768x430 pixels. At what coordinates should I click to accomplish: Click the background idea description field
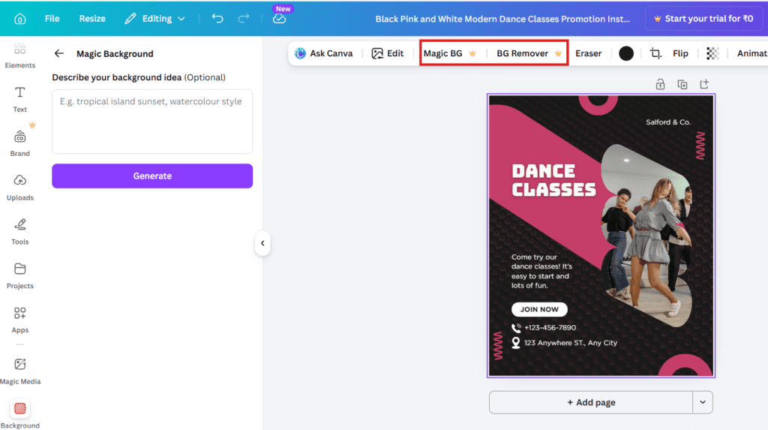[x=152, y=122]
